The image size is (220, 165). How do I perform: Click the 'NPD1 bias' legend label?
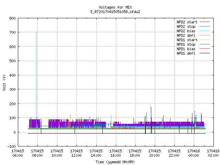coord(186,49)
